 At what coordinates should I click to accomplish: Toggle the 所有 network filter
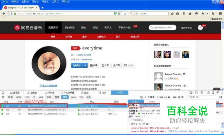[x=10, y=97]
